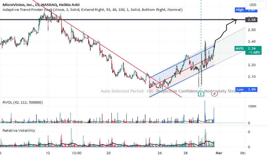Click the 100K volume axis value

(252, 106)
